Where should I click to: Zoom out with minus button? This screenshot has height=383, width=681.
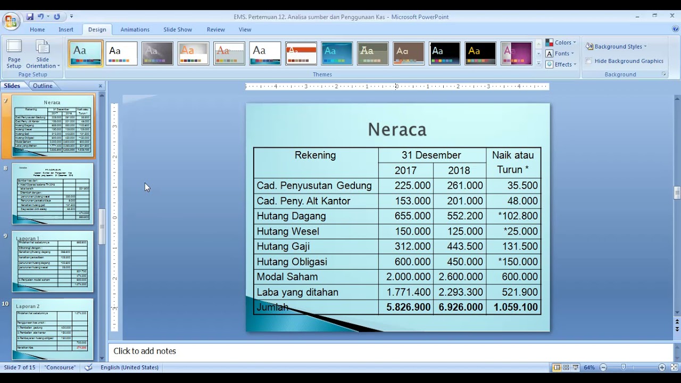point(603,368)
